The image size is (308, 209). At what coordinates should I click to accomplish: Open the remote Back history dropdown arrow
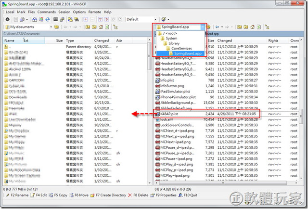[222, 27]
